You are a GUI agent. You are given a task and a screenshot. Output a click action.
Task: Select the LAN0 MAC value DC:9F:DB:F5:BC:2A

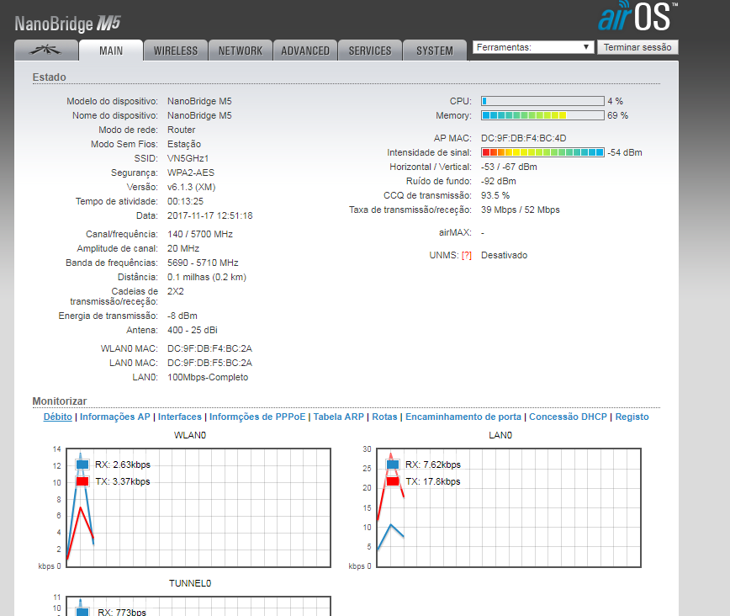209,363
